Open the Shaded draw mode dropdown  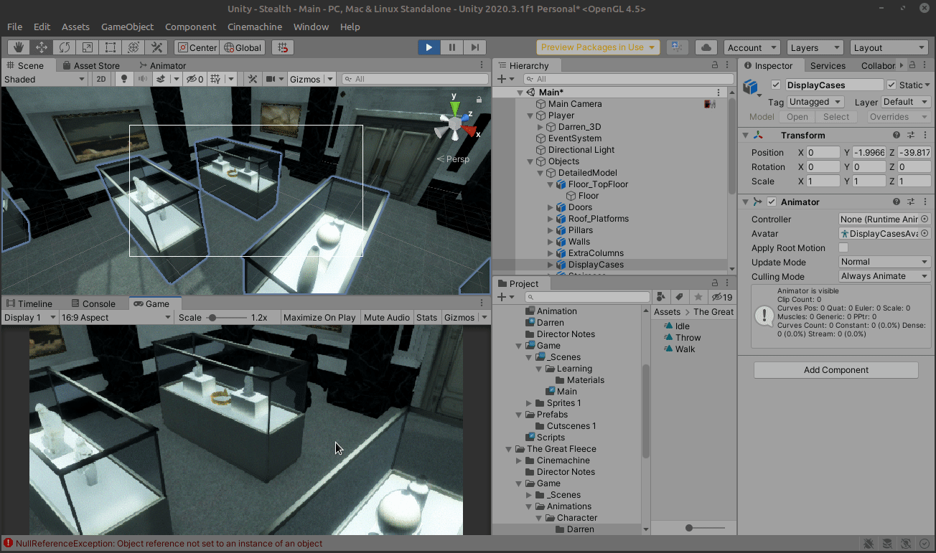pyautogui.click(x=46, y=79)
